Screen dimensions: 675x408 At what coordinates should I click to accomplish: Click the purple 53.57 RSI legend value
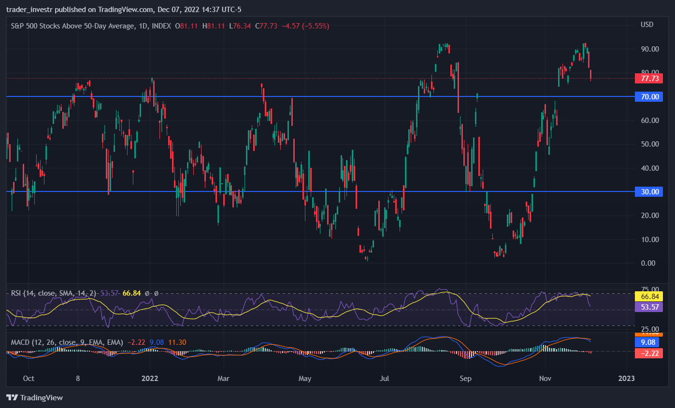[110, 293]
